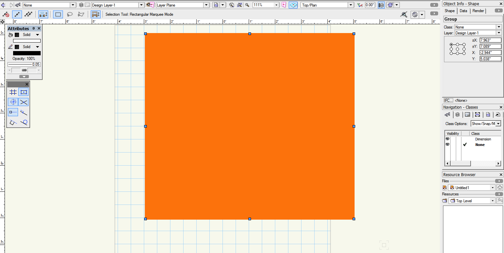
Task: Toggle visibility eye for None class
Action: click(448, 144)
